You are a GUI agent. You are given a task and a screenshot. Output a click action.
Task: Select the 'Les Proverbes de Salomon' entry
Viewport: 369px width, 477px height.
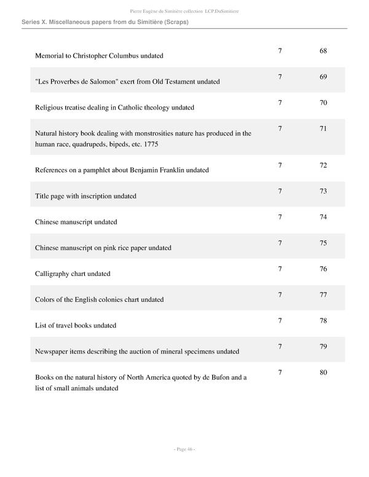(x=127, y=82)
